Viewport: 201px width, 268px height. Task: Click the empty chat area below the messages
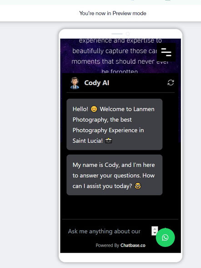coord(121,207)
